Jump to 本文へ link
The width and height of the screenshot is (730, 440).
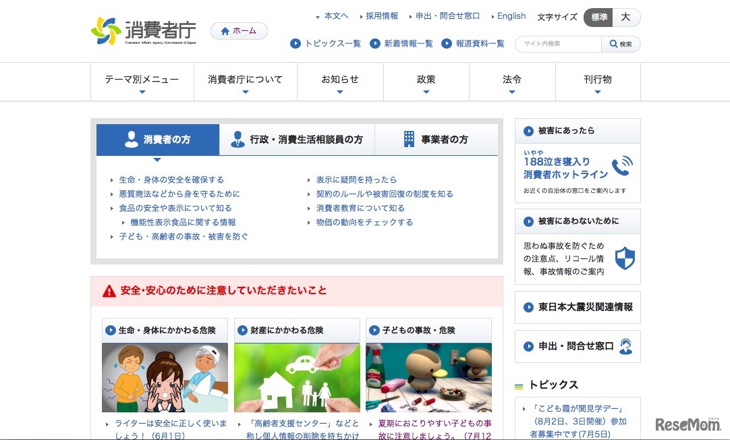point(336,16)
